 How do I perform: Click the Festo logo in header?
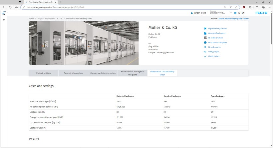click(x=261, y=13)
